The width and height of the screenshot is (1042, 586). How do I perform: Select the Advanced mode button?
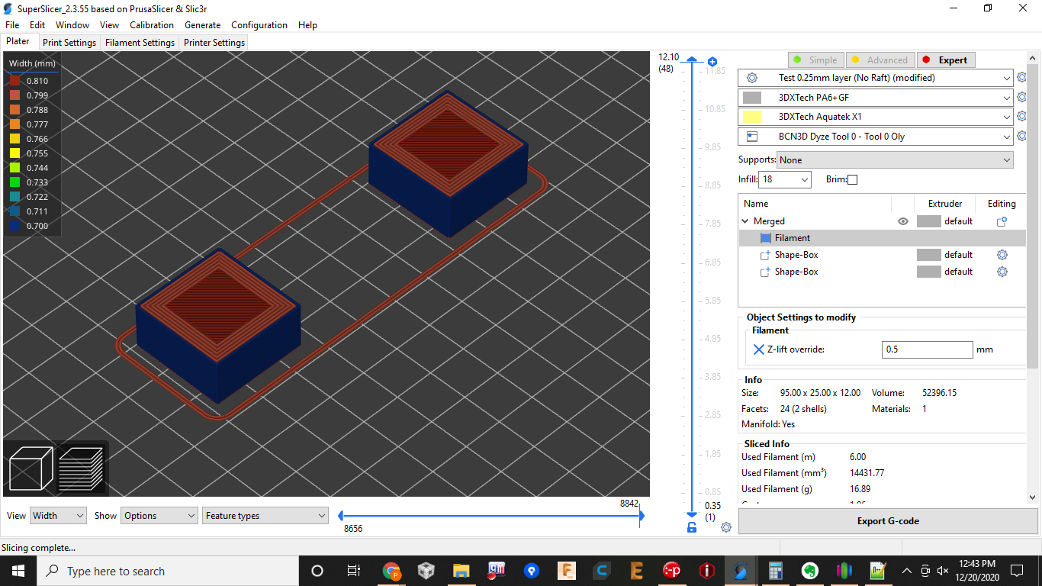(880, 60)
